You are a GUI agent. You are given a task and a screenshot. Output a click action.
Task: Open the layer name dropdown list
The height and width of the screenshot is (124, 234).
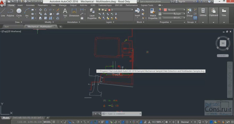pyautogui.click(x=132, y=10)
